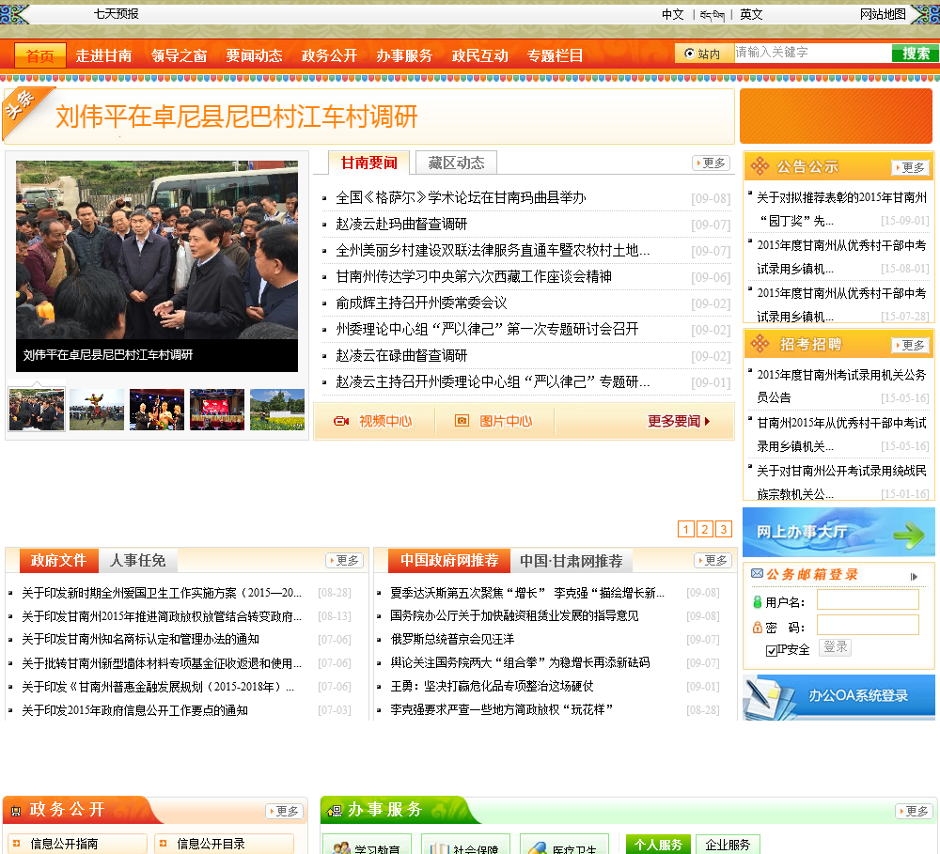Open the headline 刘伟平在卓尼县尼巴村江车村调研

[x=236, y=116]
